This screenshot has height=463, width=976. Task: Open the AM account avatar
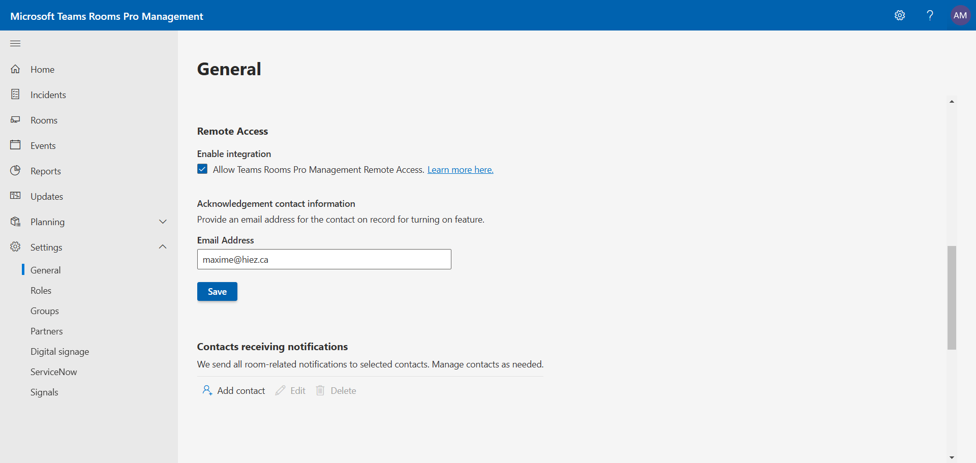[x=960, y=15]
